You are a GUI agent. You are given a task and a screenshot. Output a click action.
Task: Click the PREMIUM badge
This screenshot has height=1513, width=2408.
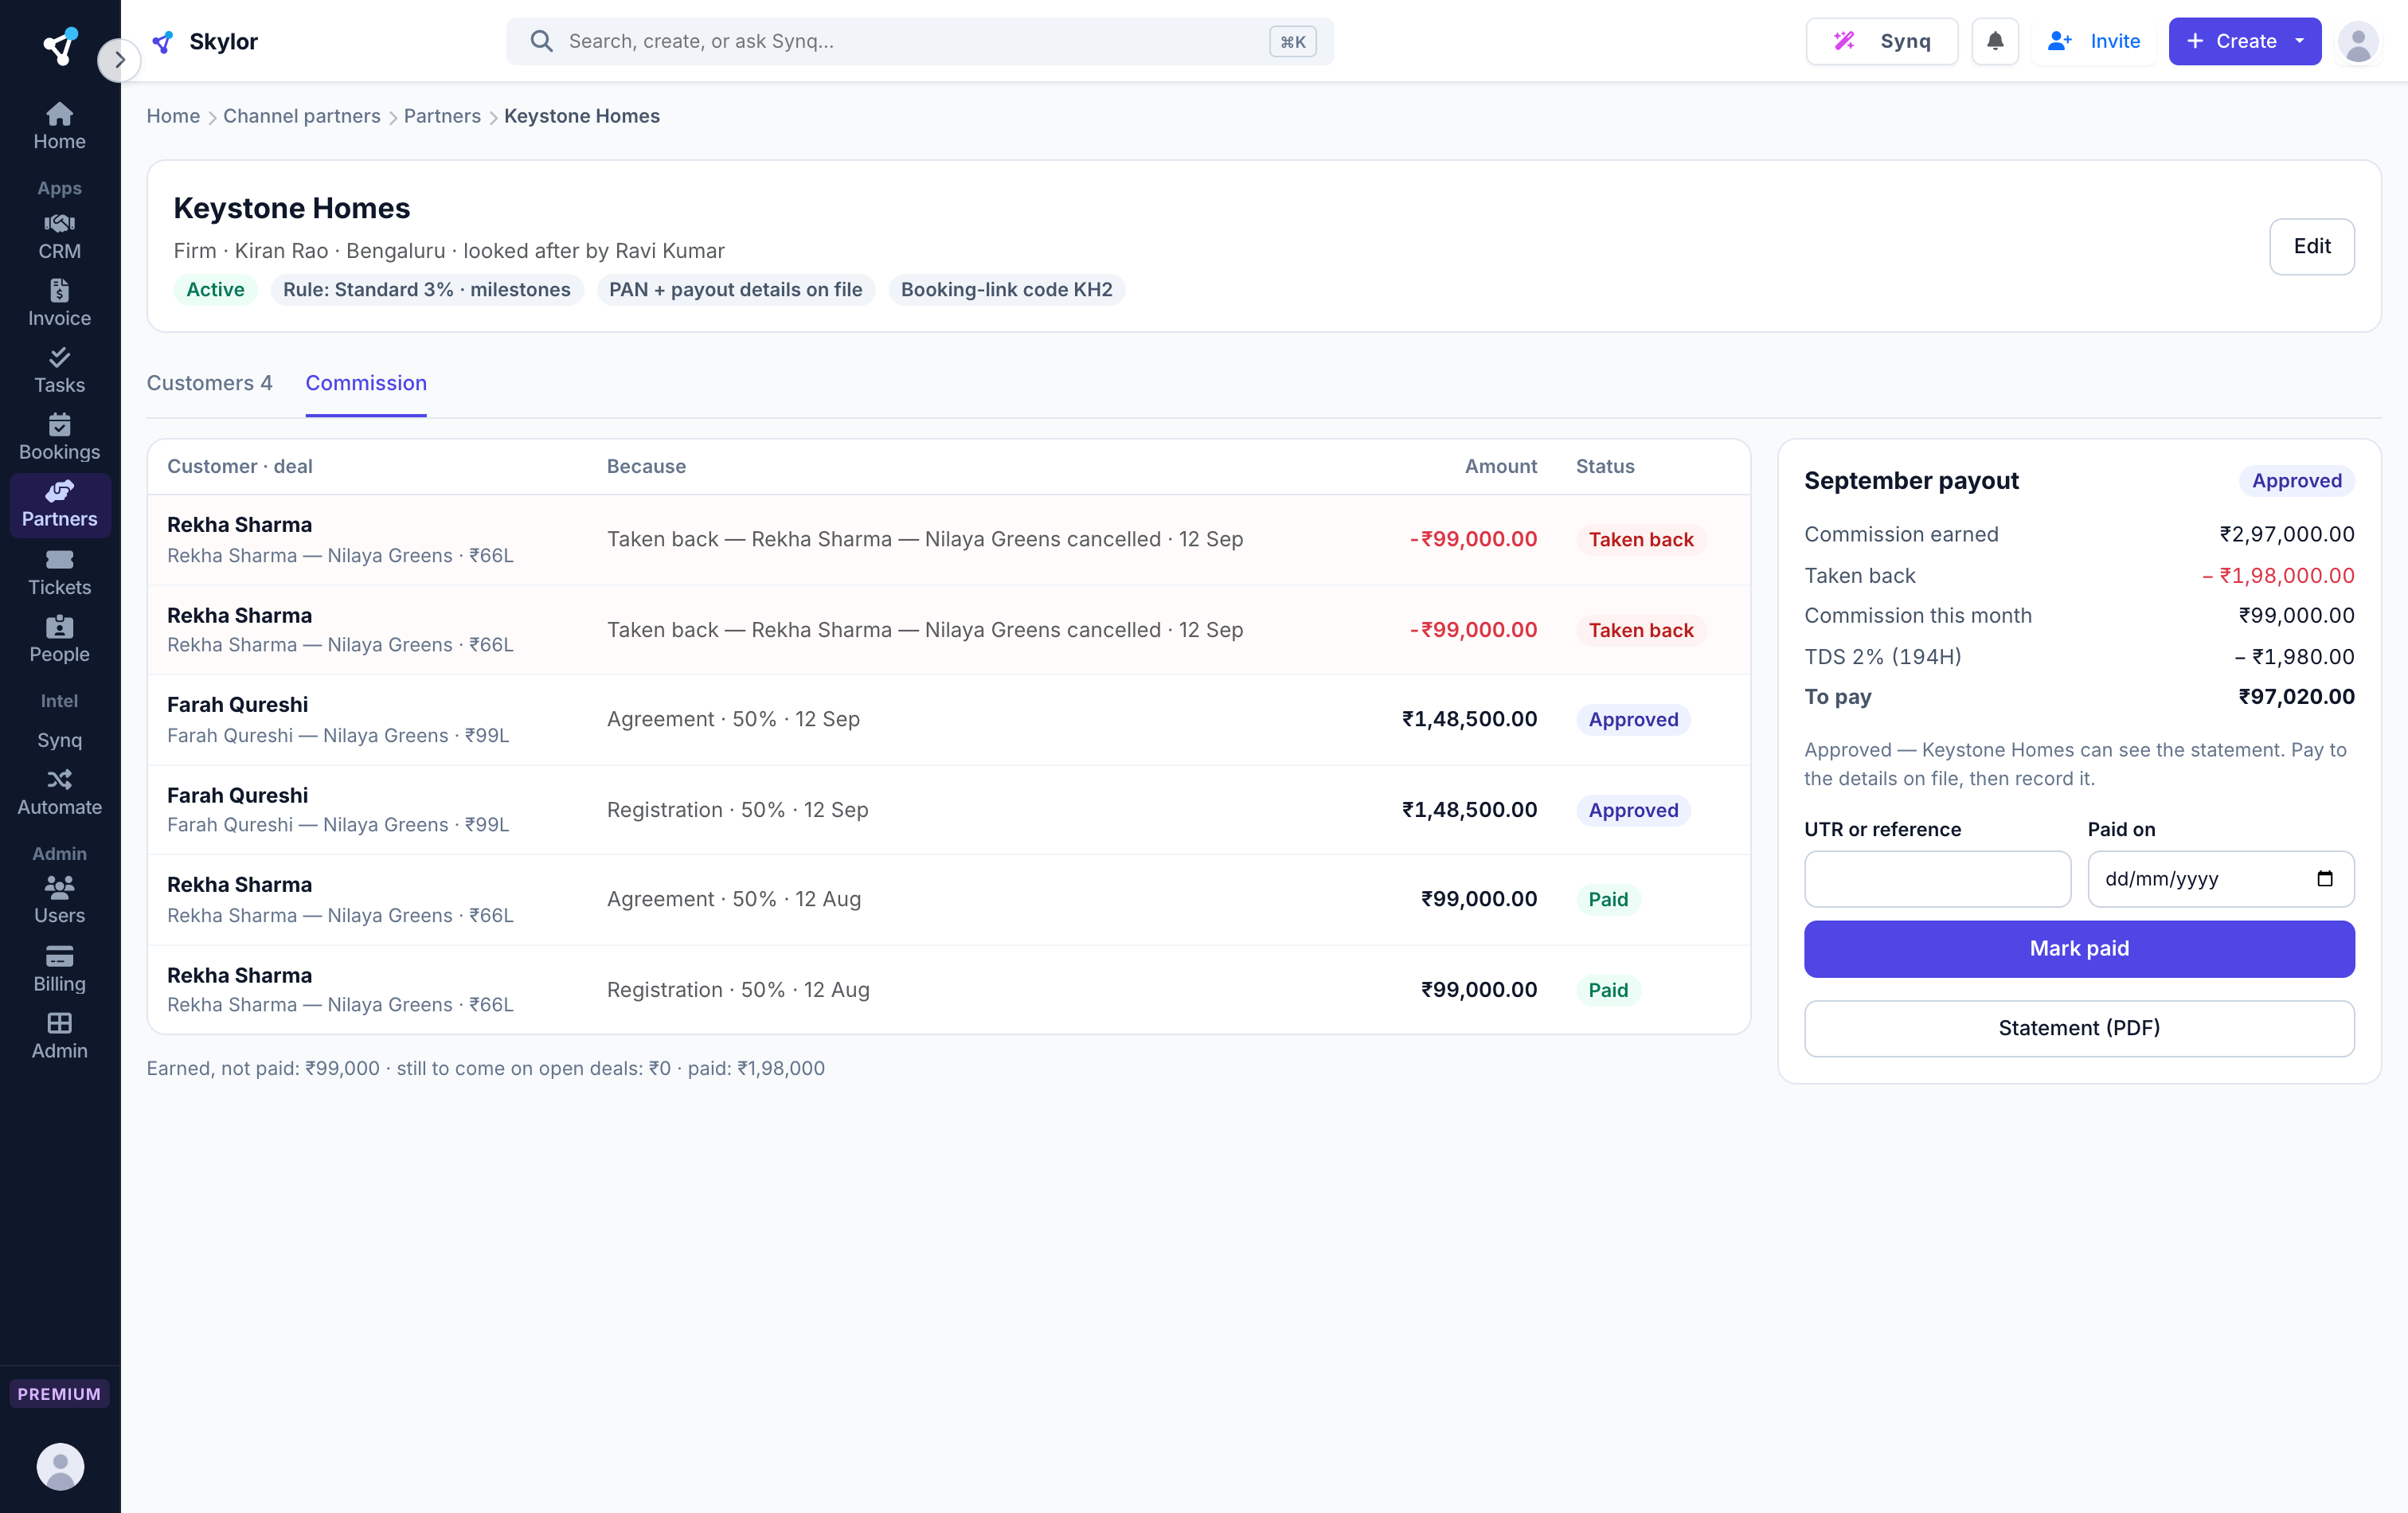(x=59, y=1393)
